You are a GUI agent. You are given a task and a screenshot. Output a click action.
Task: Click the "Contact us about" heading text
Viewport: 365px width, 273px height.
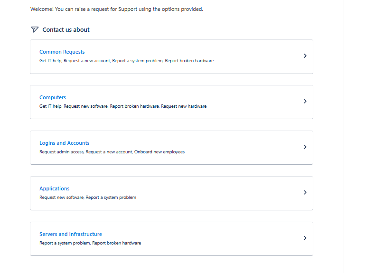[x=66, y=29]
